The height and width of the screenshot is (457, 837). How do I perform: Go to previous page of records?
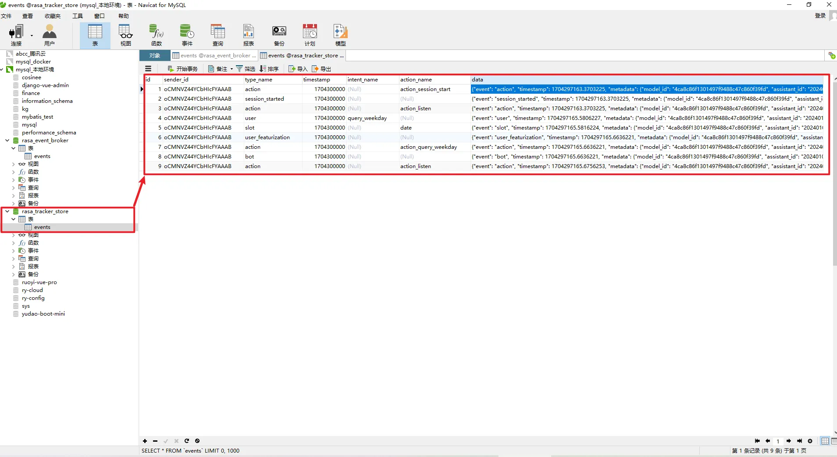[x=768, y=441]
